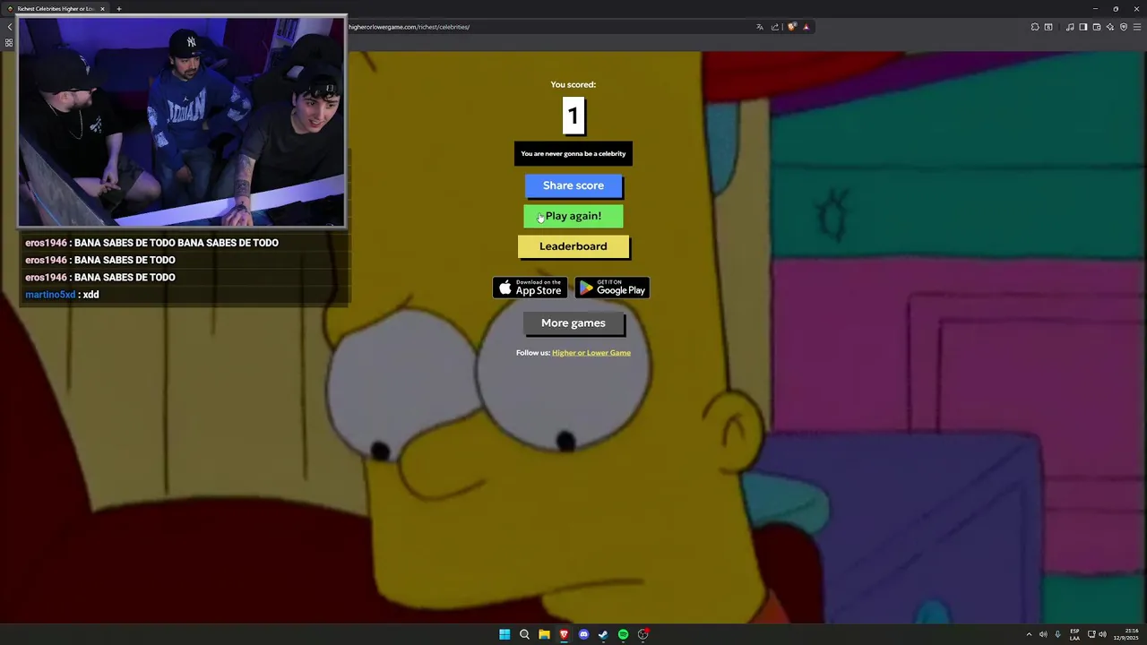Click Download on the App Store badge

[530, 288]
